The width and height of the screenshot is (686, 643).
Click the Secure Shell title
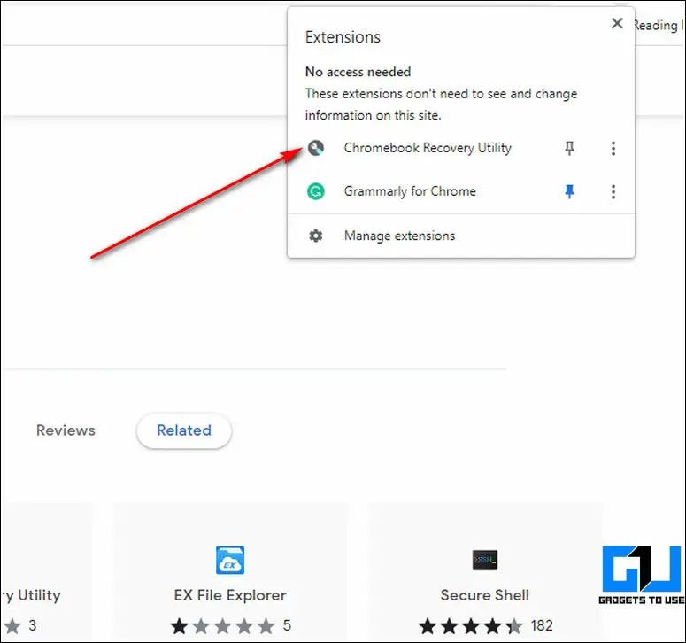pos(485,595)
